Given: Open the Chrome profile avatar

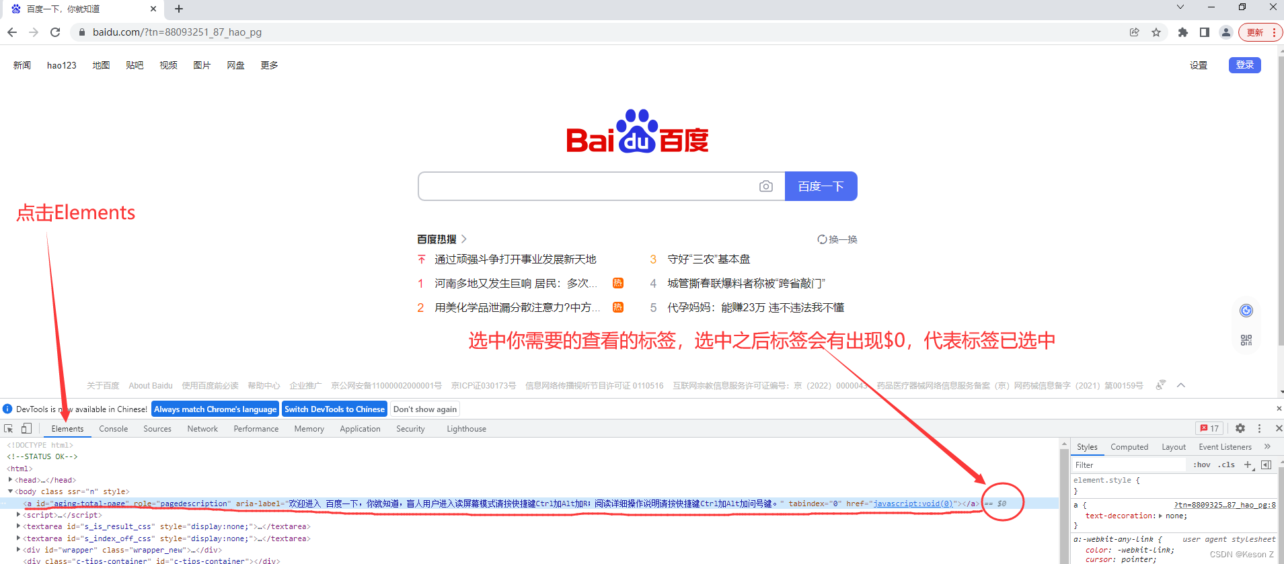Looking at the screenshot, I should pos(1226,32).
